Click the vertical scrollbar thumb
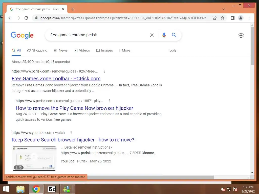The image size is (259, 194). click(x=252, y=46)
